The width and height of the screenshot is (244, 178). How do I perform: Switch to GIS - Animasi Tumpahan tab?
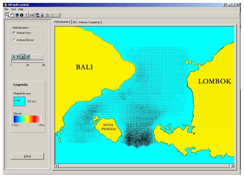pos(86,22)
